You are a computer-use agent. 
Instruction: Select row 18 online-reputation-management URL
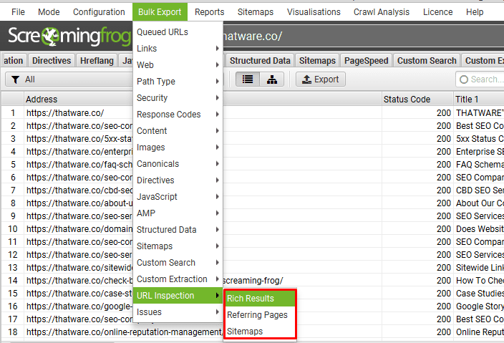[124, 332]
